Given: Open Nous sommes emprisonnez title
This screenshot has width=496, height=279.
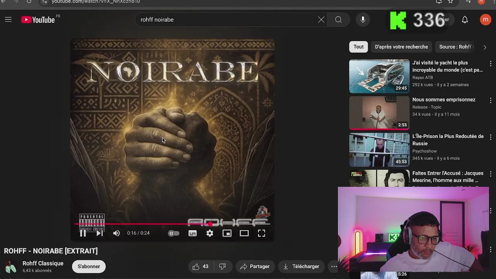Looking at the screenshot, I should (444, 100).
